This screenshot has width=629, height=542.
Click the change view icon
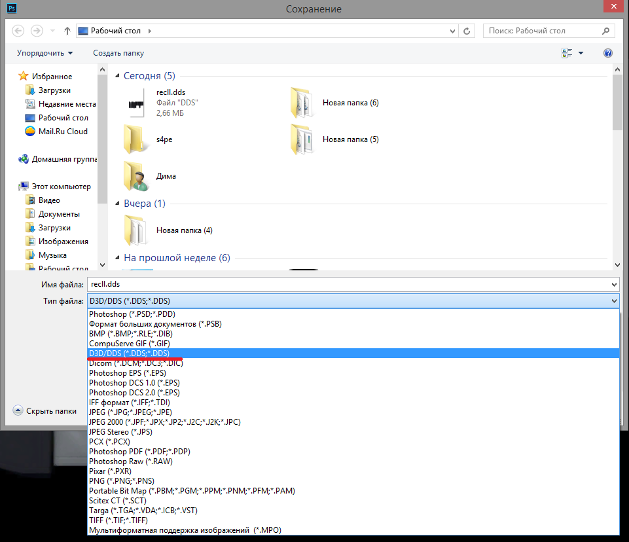[566, 53]
